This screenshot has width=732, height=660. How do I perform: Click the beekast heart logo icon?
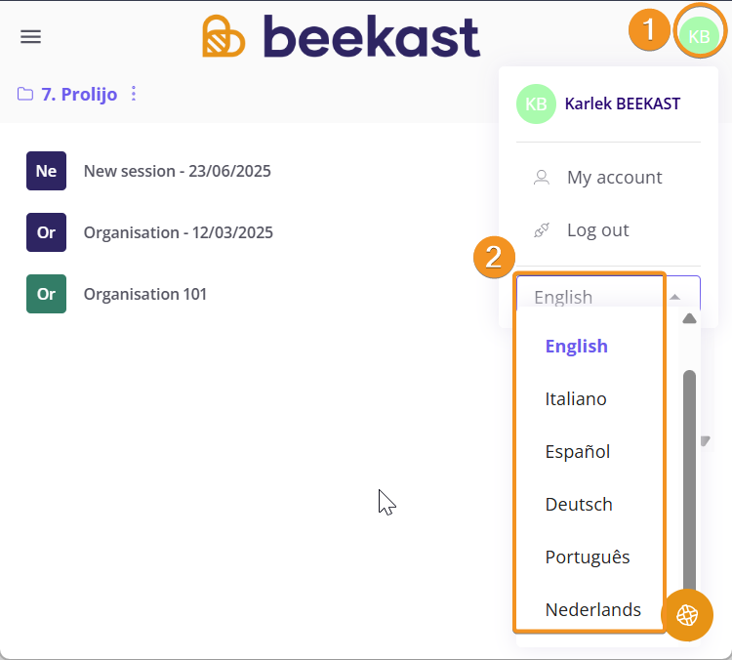(x=224, y=36)
